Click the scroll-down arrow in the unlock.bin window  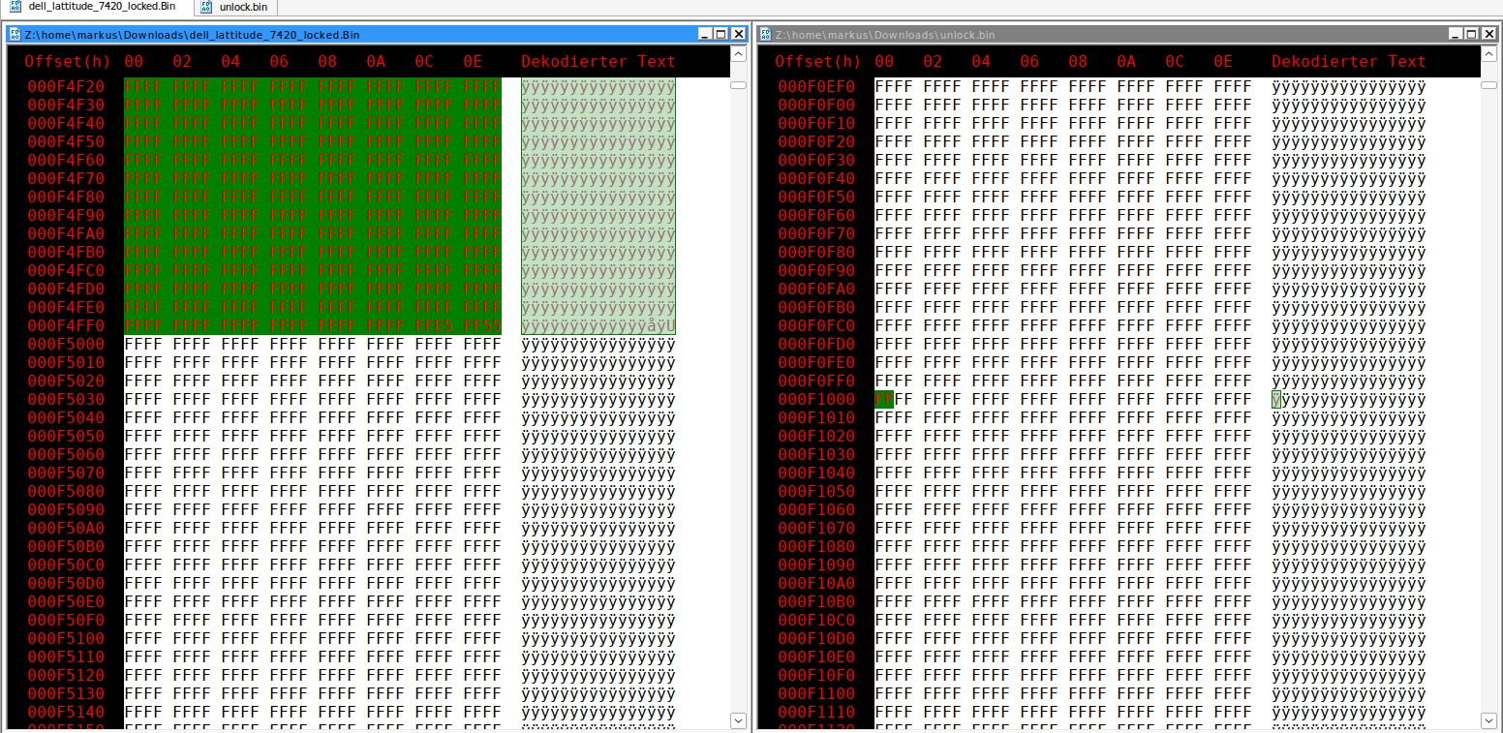pos(1488,719)
